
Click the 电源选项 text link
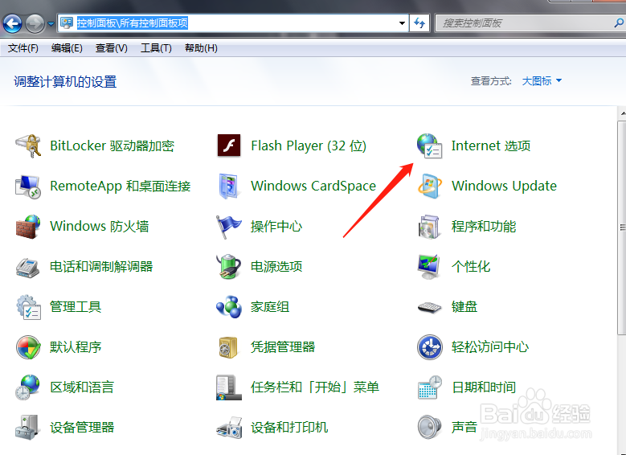point(276,266)
